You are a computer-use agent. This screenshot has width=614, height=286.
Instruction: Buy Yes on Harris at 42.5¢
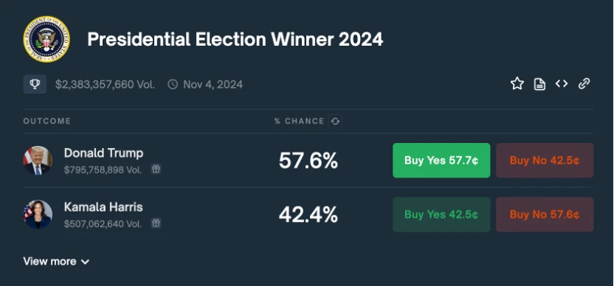441,214
